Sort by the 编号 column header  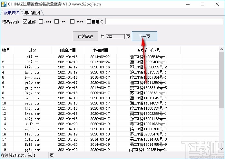point(6,50)
